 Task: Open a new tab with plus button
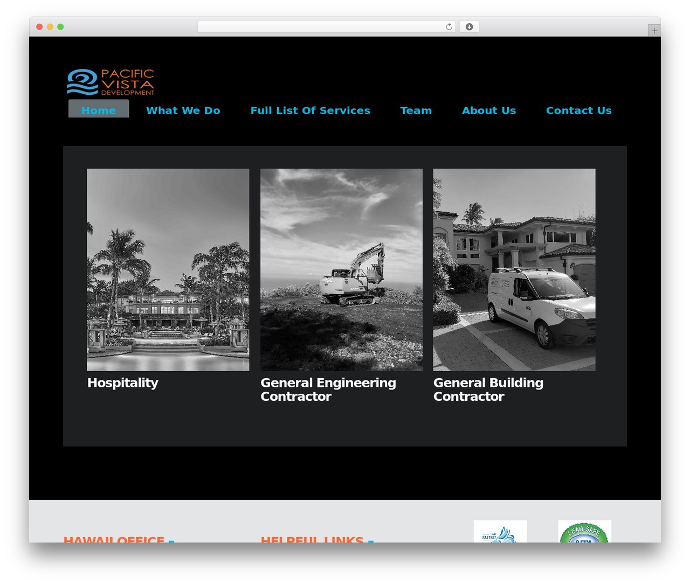654,31
